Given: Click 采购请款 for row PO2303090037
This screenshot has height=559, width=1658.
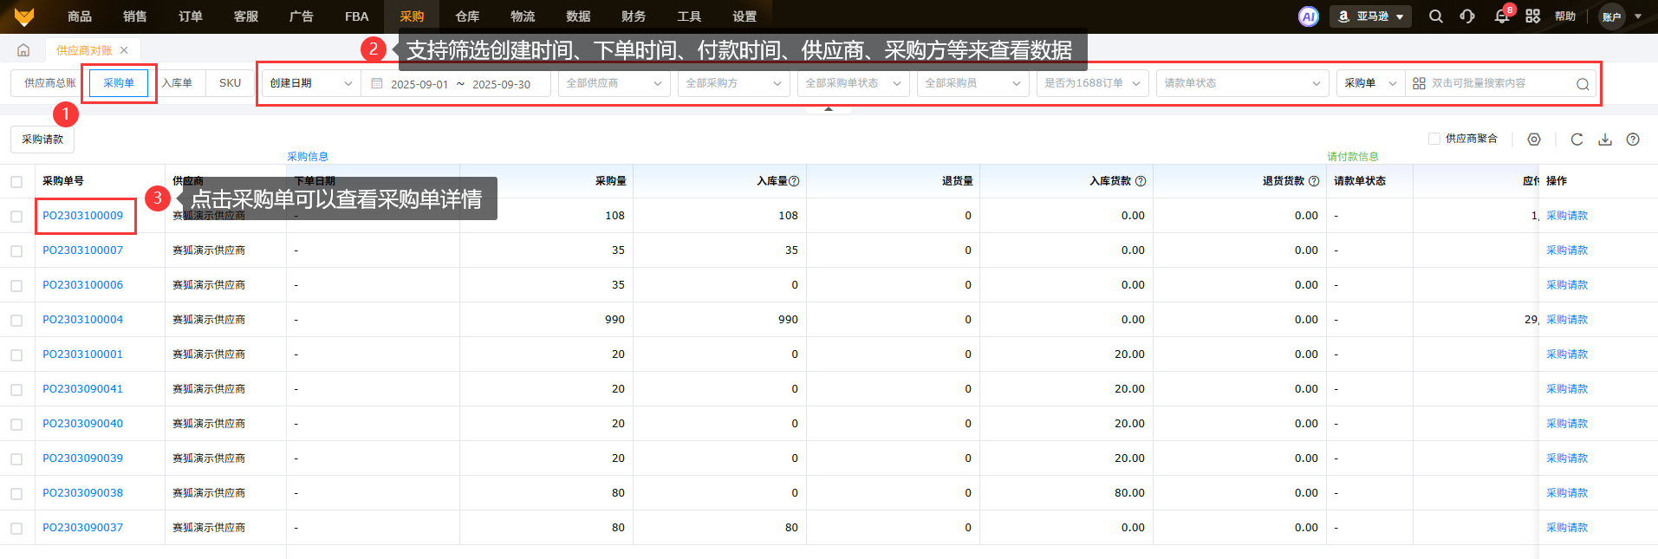Looking at the screenshot, I should 1567,528.
